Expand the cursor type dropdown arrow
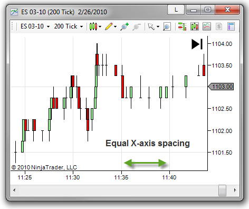Screen dimensions: 249x209 (158, 27)
